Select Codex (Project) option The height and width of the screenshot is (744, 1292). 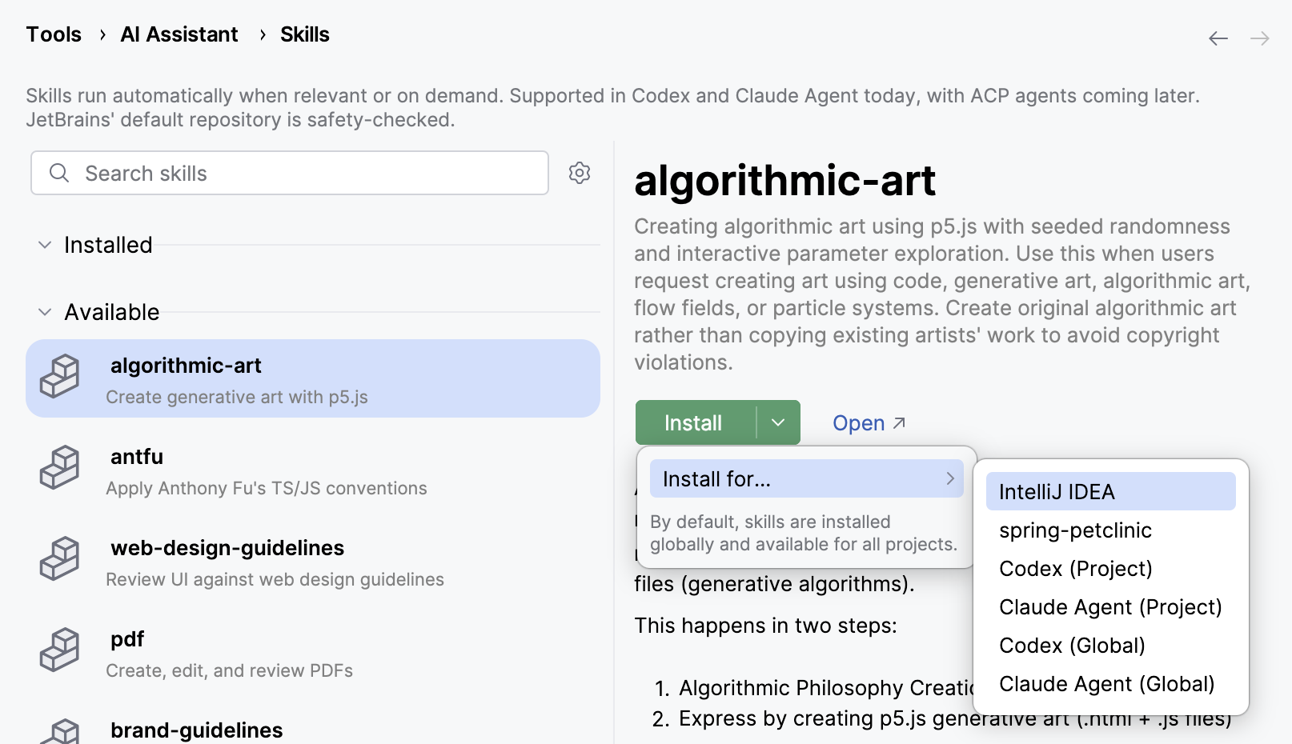pyautogui.click(x=1075, y=568)
